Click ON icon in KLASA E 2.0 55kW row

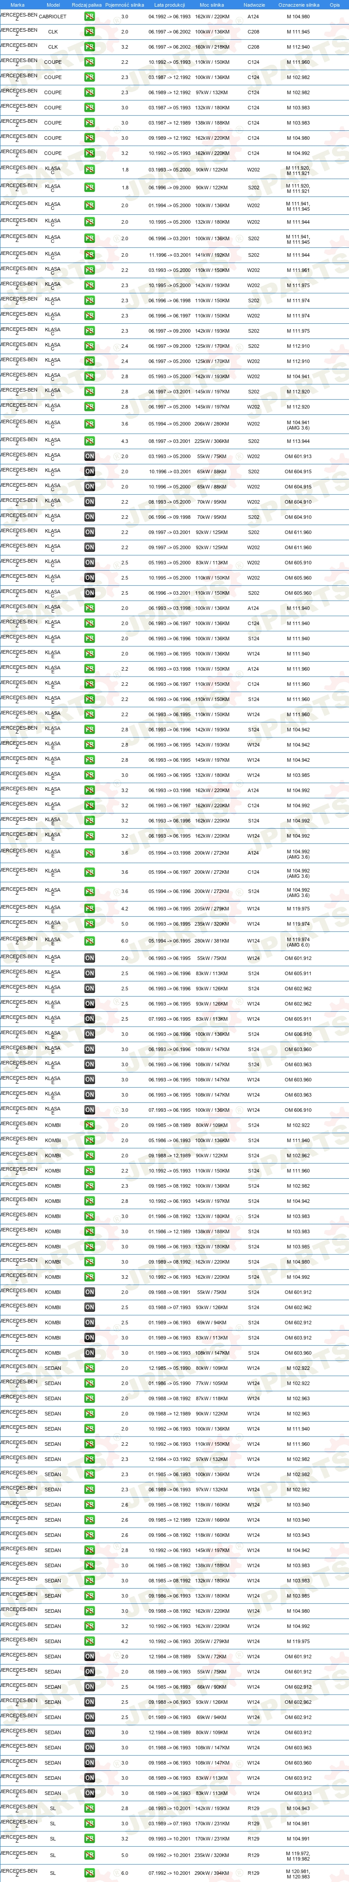coord(89,958)
